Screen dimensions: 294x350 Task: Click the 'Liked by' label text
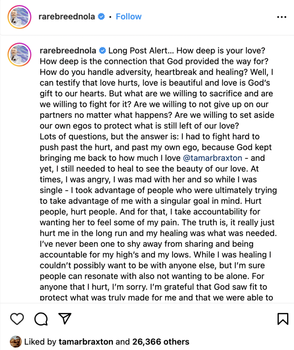click(40, 341)
